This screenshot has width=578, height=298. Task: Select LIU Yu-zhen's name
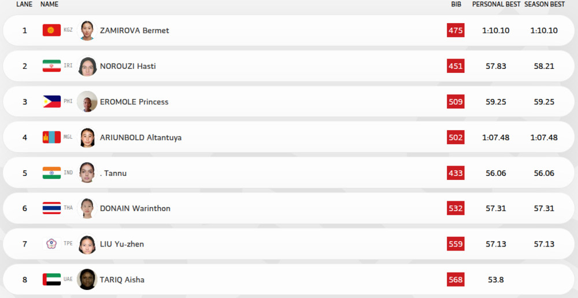click(x=122, y=244)
